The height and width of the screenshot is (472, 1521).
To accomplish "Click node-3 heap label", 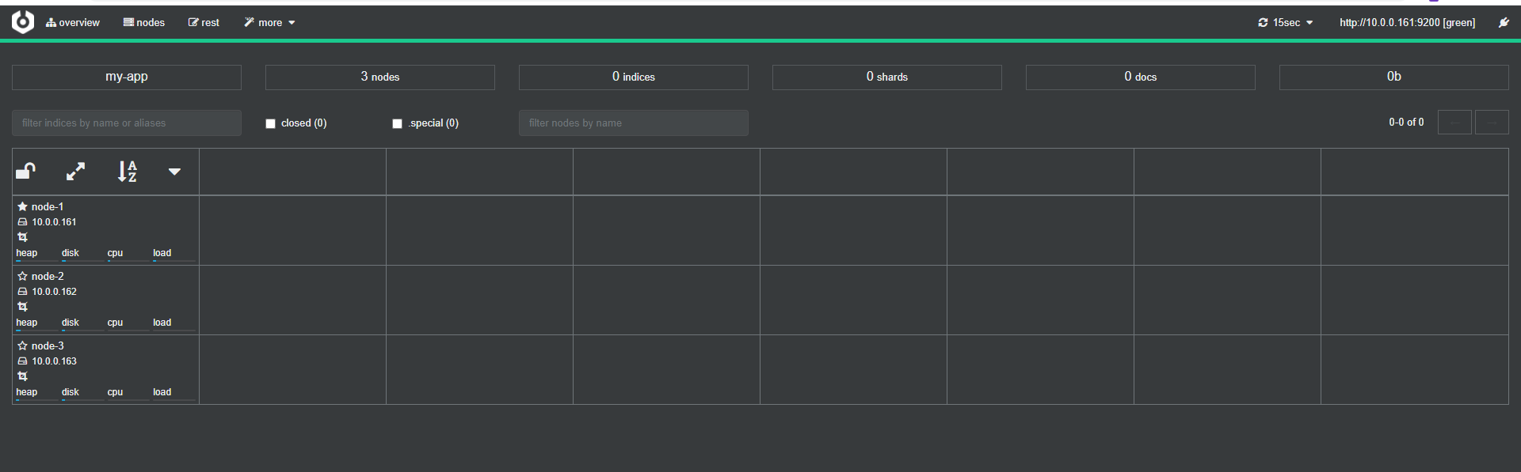I will [x=27, y=392].
